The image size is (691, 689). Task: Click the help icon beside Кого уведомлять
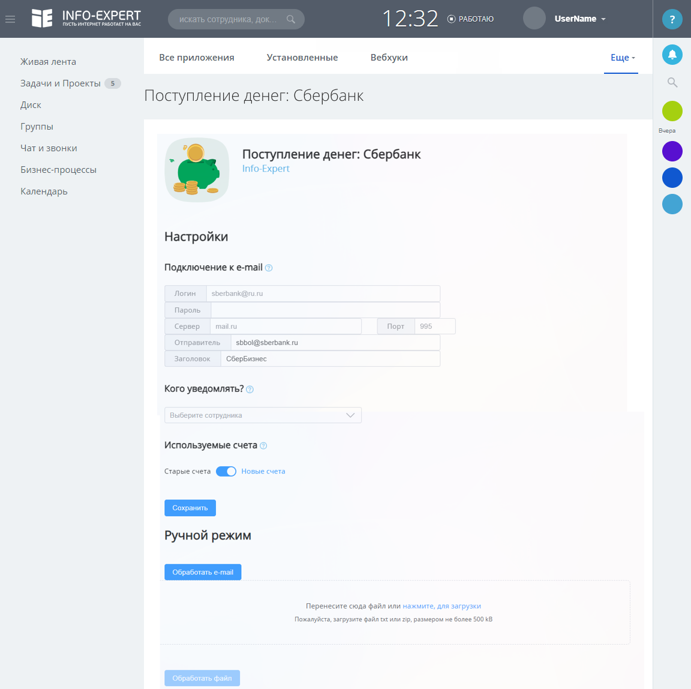[250, 390]
